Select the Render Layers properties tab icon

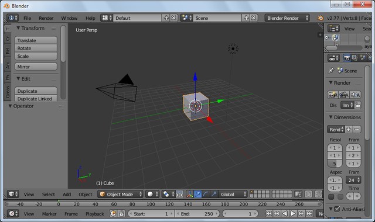tap(354, 58)
